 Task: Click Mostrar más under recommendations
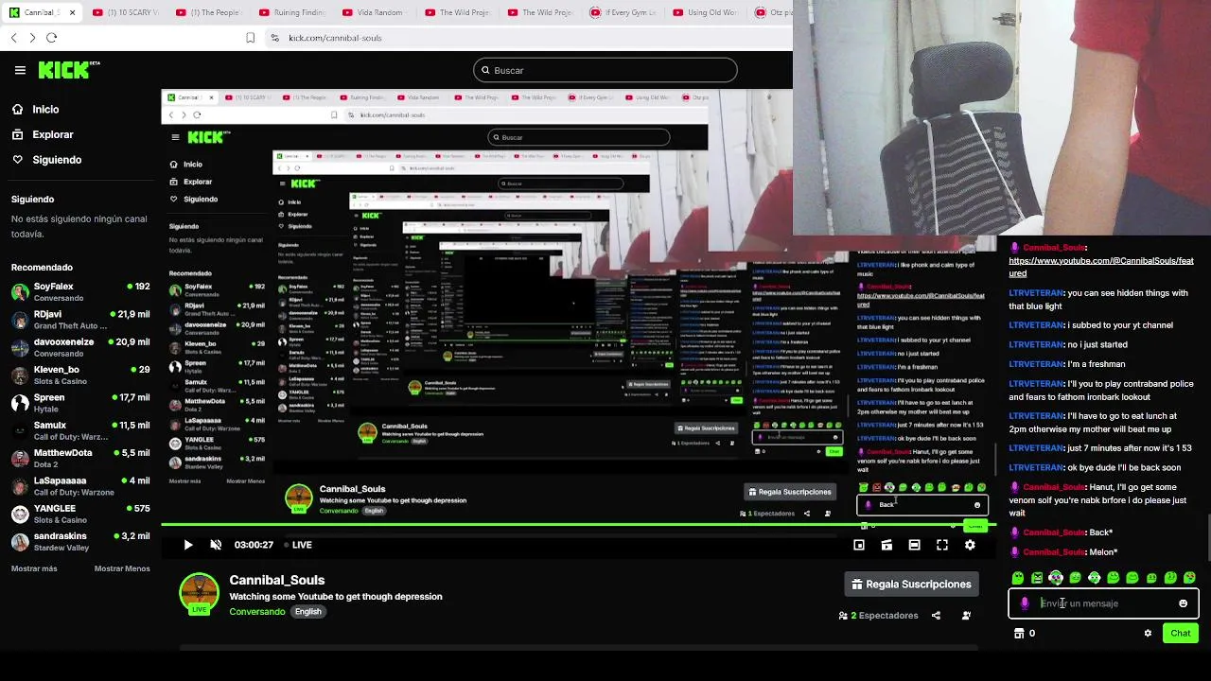[34, 568]
